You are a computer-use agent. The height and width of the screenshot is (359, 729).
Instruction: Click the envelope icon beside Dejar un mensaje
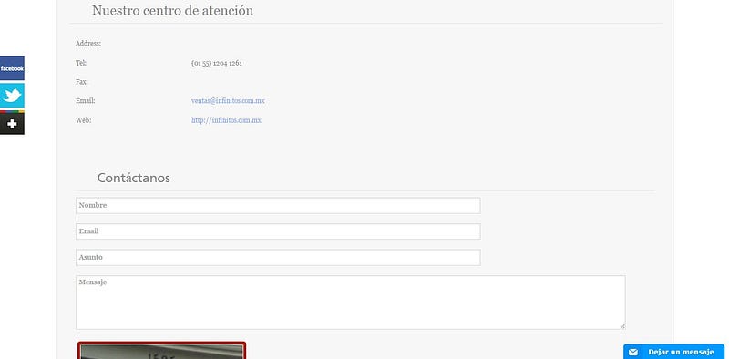[x=633, y=352]
